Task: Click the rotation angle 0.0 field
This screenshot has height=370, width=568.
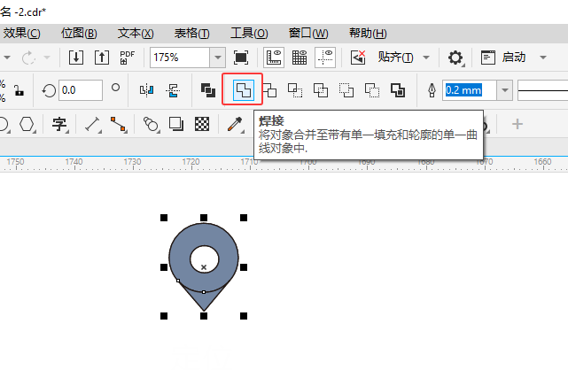Action: coord(81,90)
